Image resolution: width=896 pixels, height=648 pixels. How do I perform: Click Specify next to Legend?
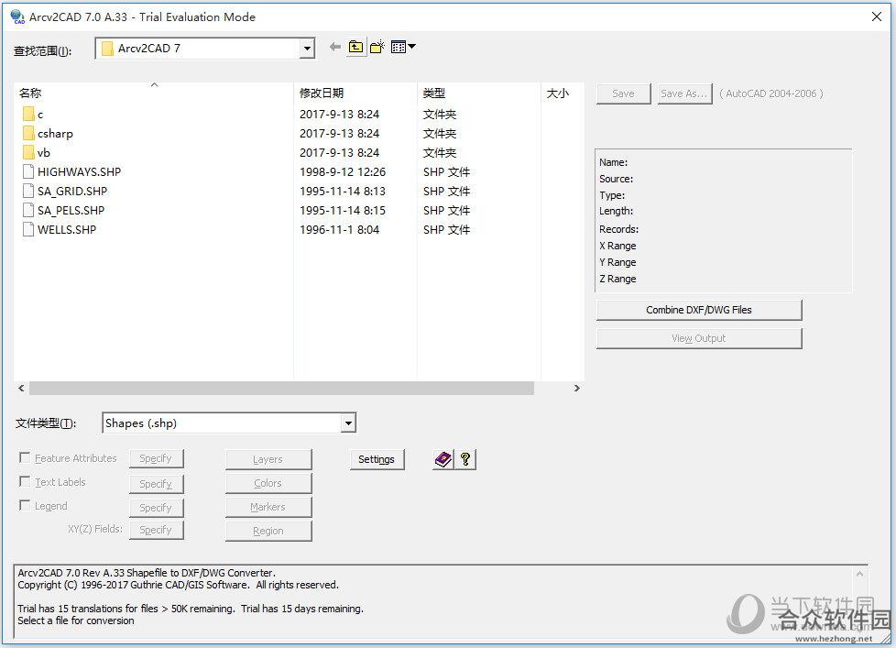[x=156, y=508]
